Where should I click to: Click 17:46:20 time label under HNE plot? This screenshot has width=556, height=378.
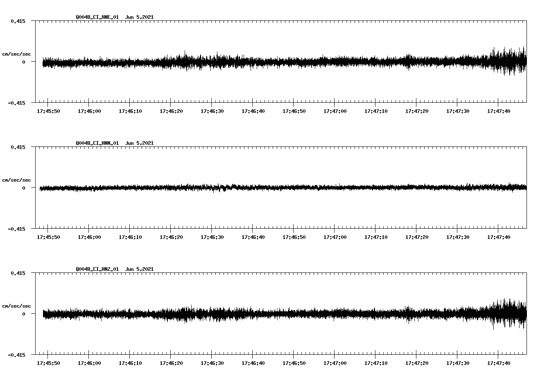click(171, 111)
